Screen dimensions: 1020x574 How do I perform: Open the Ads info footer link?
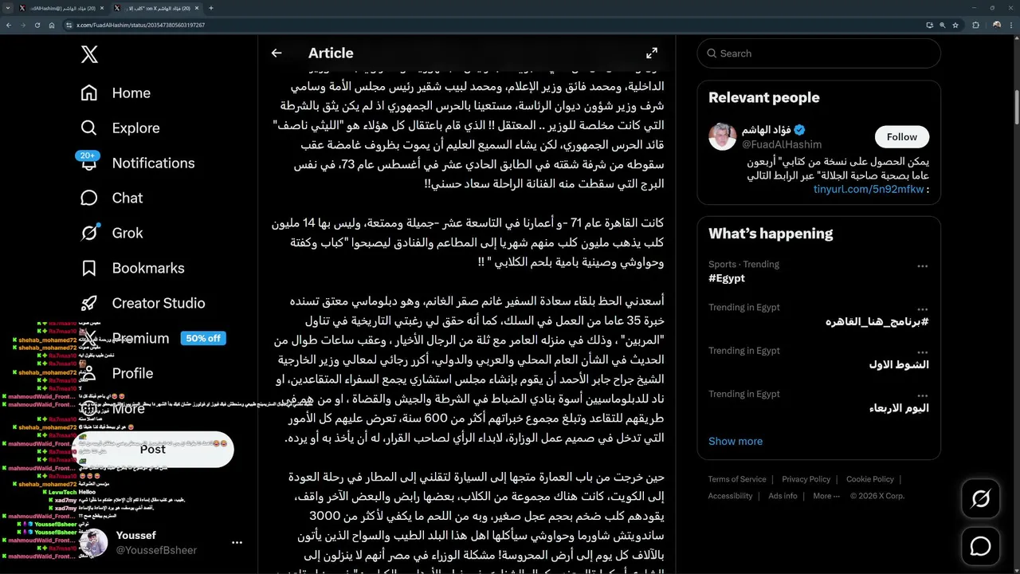[783, 496]
